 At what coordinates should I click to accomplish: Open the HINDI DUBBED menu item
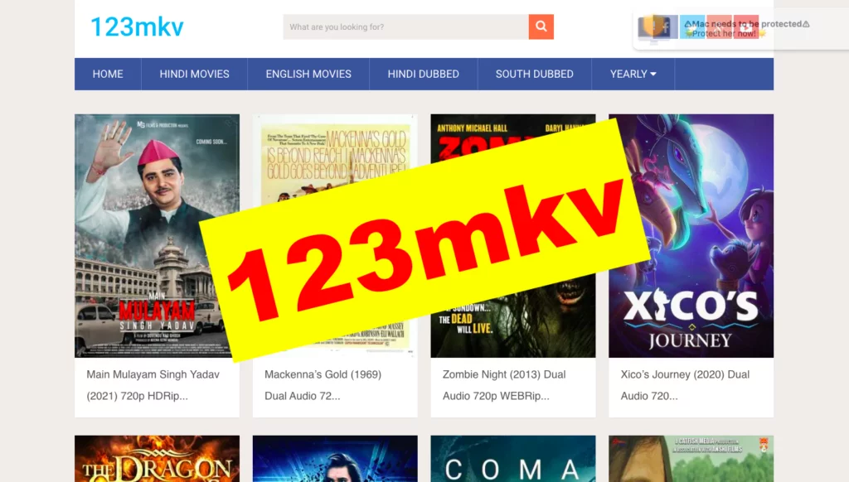424,74
